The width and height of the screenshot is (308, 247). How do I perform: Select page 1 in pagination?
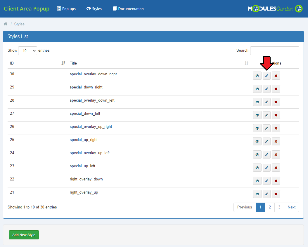coord(260,207)
